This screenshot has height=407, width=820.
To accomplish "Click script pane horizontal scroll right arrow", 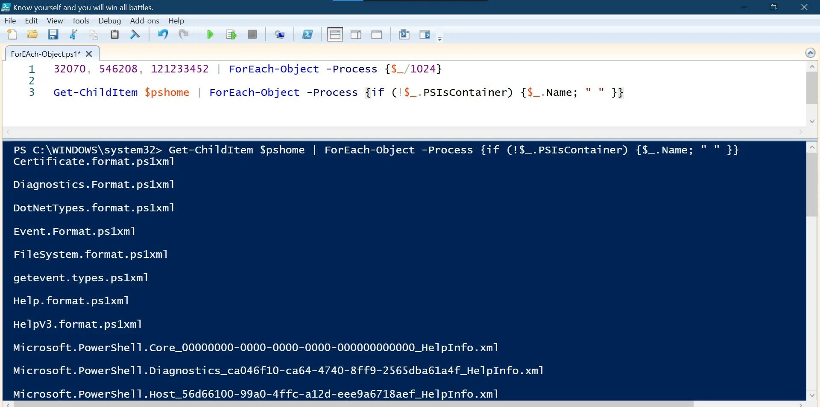I will 801,132.
